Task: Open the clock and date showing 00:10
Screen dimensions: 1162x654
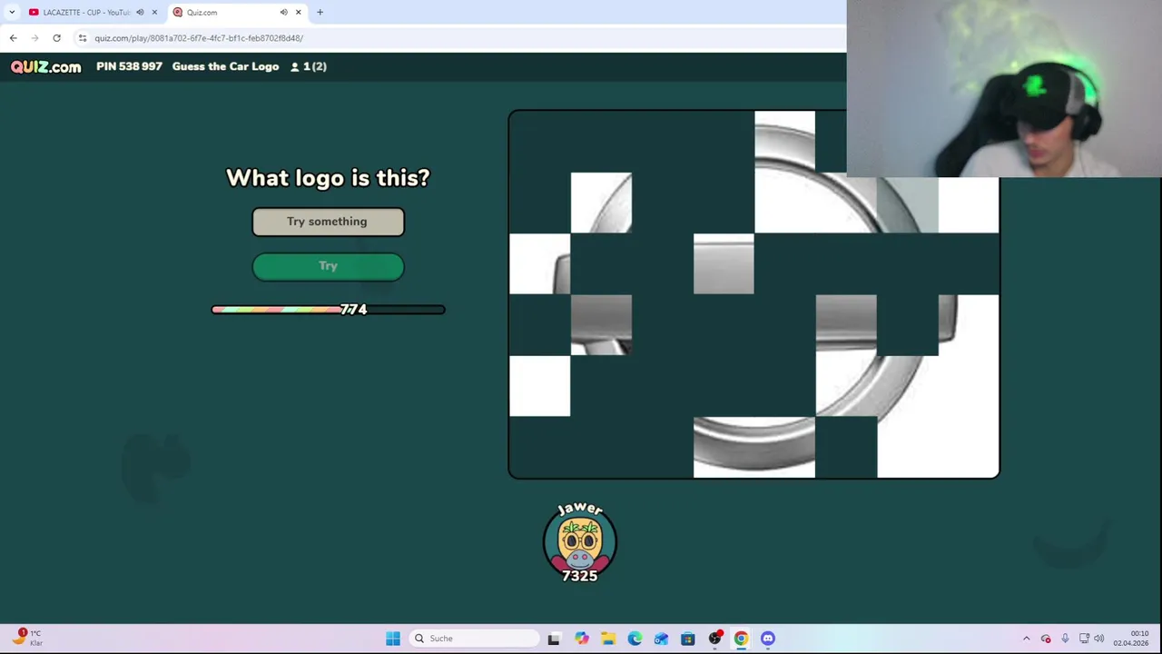Action: tap(1131, 638)
